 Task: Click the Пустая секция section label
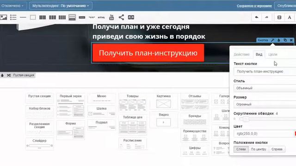point(24,75)
